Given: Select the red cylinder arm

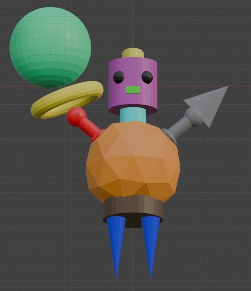Looking at the screenshot, I should click(x=90, y=127).
